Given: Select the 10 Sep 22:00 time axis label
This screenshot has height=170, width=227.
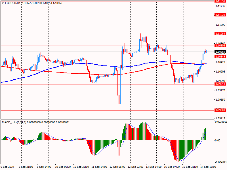Looking at the screenshot, I should tap(81, 167).
